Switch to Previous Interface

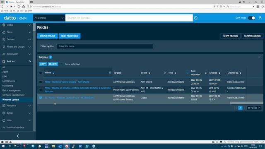pyautogui.click(x=15, y=127)
